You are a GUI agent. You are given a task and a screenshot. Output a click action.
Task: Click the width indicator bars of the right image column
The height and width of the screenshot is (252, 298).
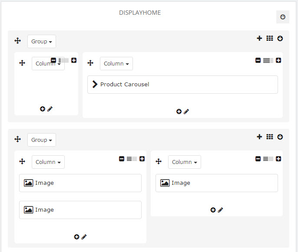coord(268,159)
